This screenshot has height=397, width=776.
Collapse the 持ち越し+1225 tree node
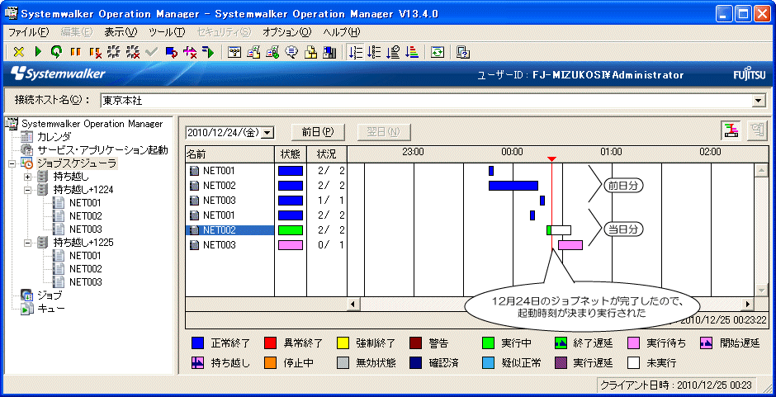28,243
